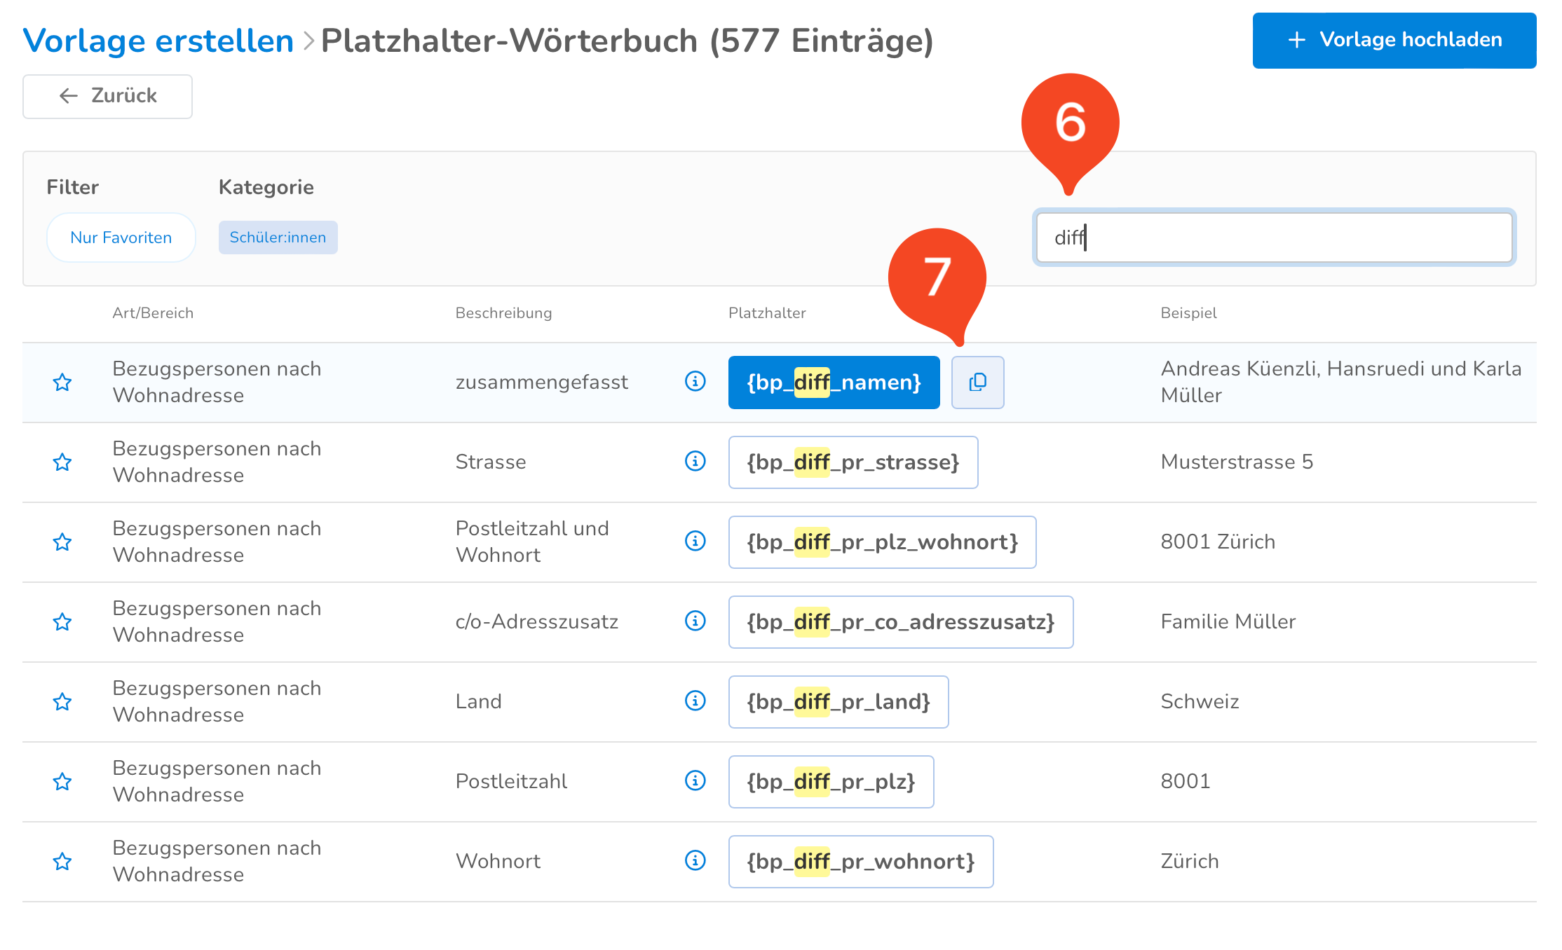This screenshot has width=1562, height=950.
Task: Copy the {bp_diff_namen} placeholder to clipboard
Action: (977, 382)
